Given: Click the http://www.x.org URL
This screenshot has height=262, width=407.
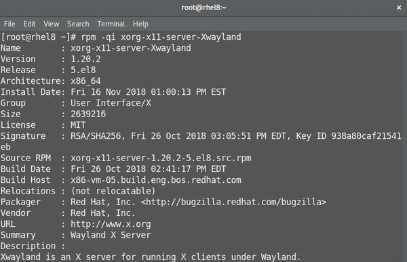Looking at the screenshot, I should click(111, 224).
